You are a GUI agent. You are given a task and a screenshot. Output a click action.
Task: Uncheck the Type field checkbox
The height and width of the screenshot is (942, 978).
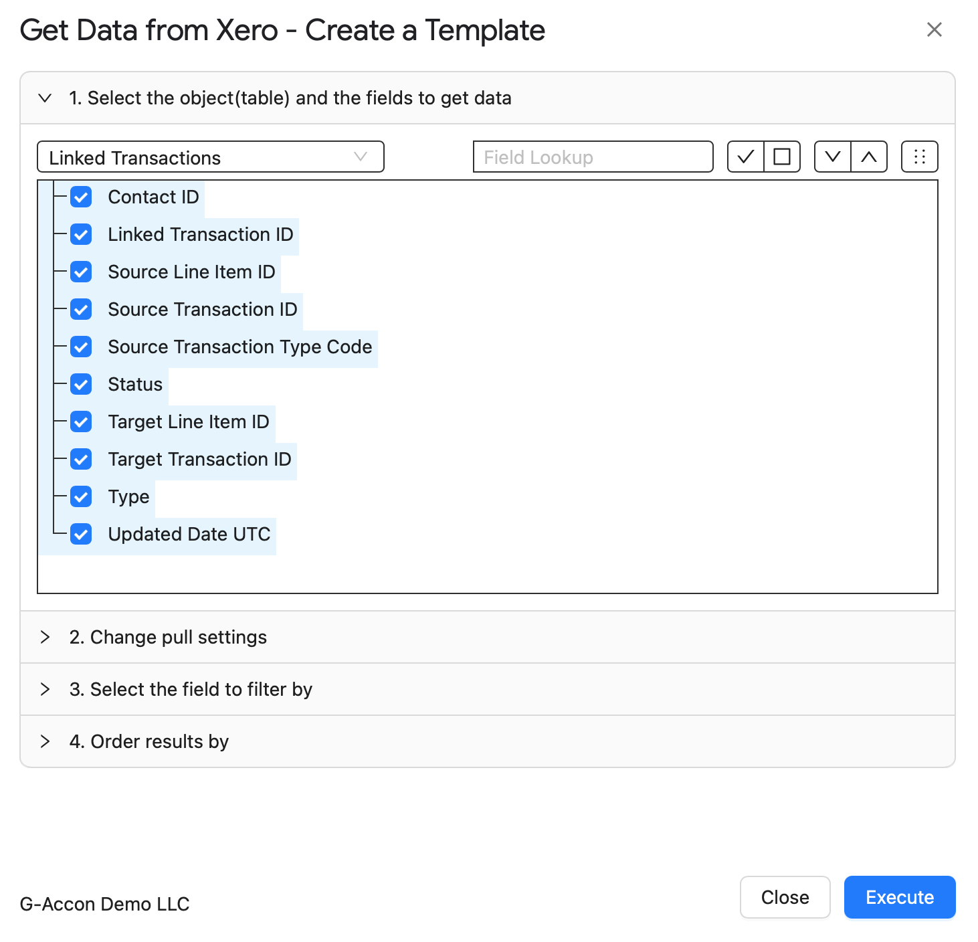(81, 496)
